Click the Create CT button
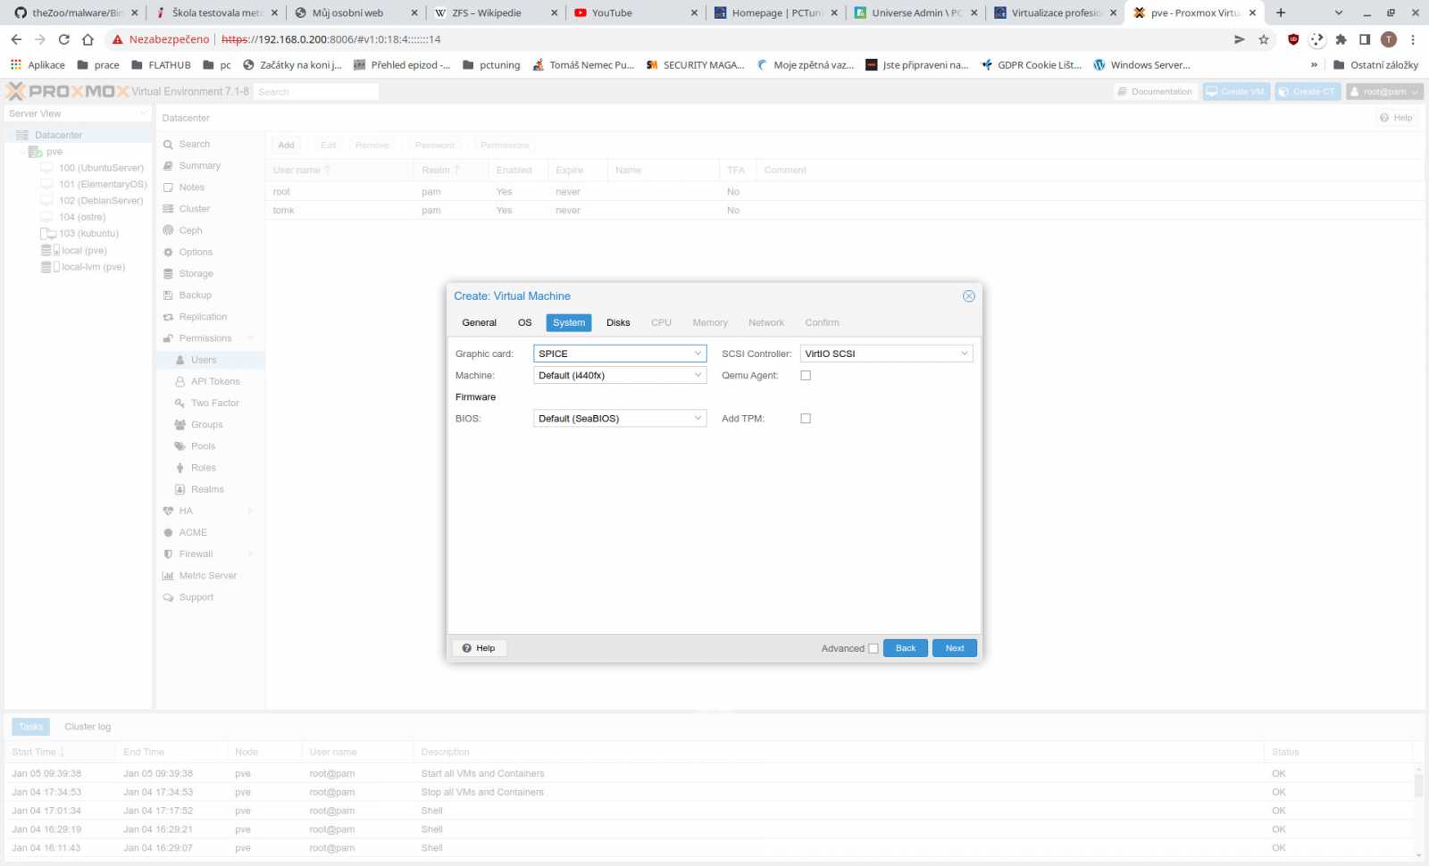The image size is (1429, 866). (x=1308, y=92)
